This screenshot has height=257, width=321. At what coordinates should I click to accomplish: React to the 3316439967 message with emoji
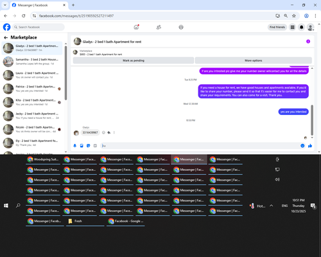(103, 132)
